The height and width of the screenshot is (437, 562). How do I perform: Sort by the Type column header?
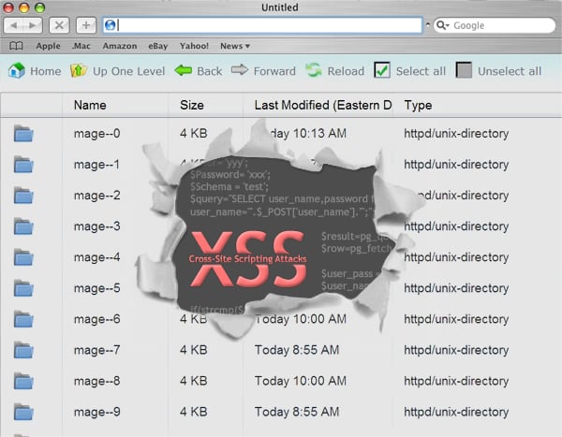[x=418, y=105]
